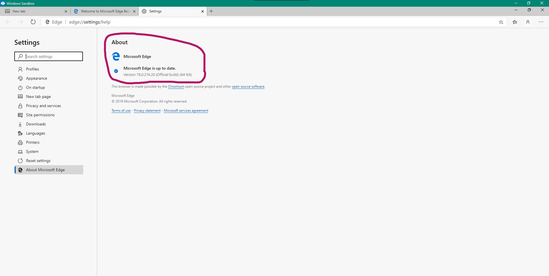Screen dimensions: 549x276
Task: Reload the page with the refresh icon
Action: click(34, 21)
